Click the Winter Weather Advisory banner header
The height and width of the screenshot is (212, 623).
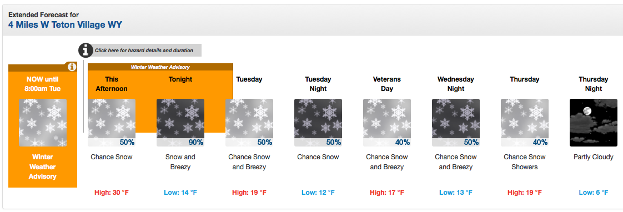(160, 67)
